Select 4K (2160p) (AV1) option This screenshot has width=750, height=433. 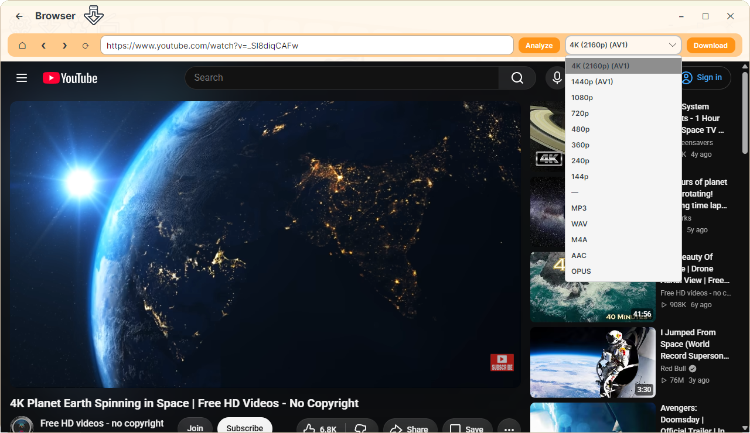pyautogui.click(x=623, y=66)
